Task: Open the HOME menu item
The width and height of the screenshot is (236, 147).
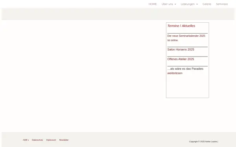Action: point(153,4)
